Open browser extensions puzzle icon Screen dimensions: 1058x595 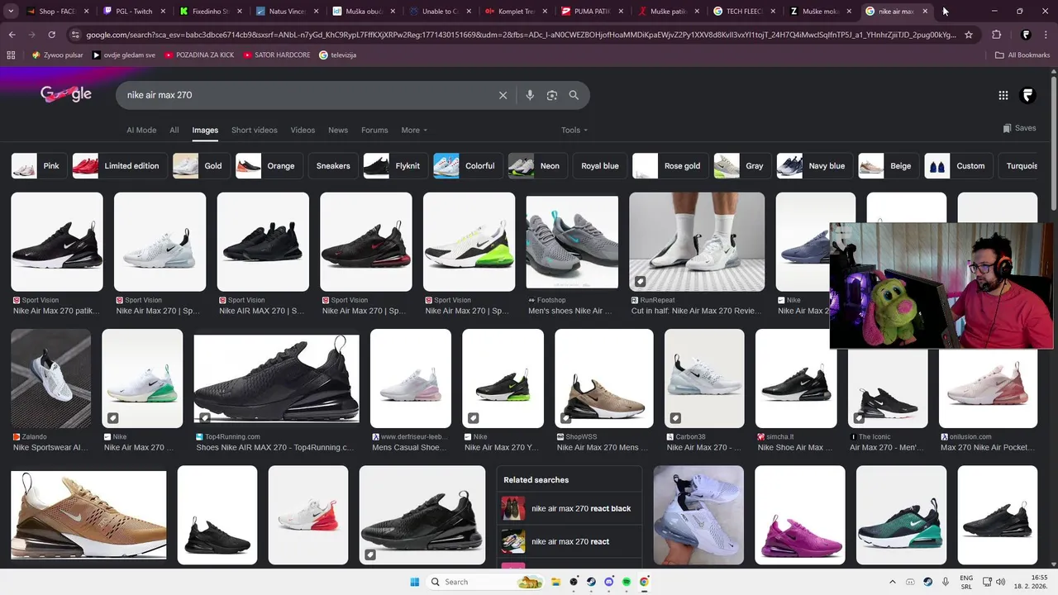pos(996,35)
